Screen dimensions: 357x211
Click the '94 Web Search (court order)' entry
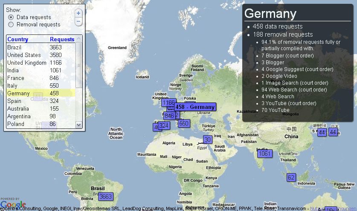tap(294, 90)
